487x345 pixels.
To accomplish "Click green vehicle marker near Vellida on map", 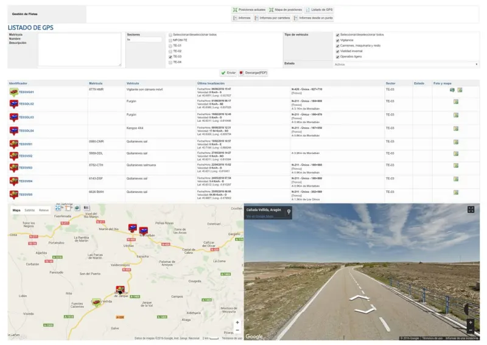I will click(96, 302).
